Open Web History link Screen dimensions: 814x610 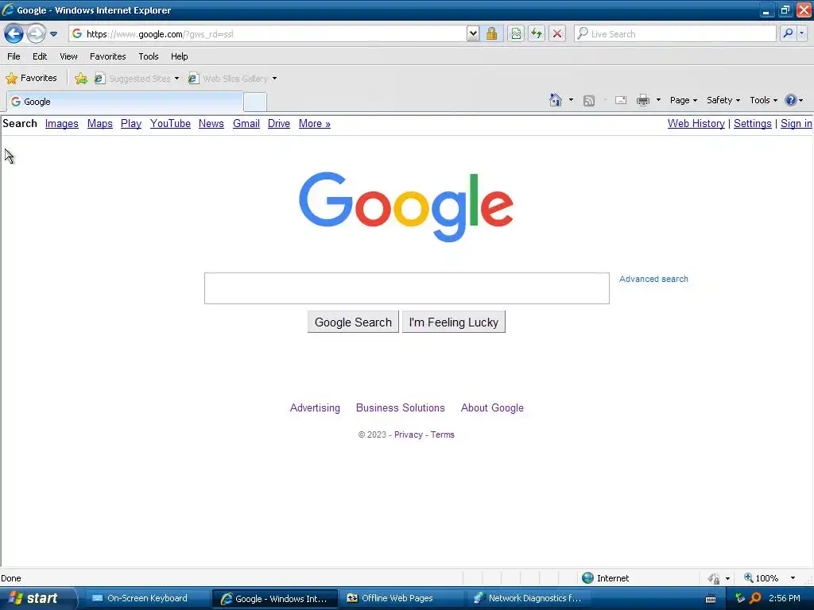[x=696, y=123]
